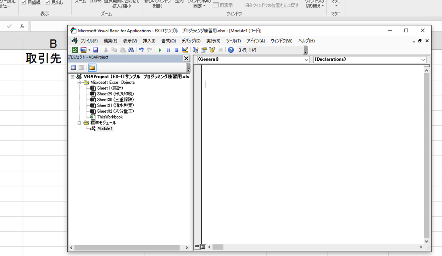
Task: Click the View Code icon in Project pane
Action: point(73,68)
